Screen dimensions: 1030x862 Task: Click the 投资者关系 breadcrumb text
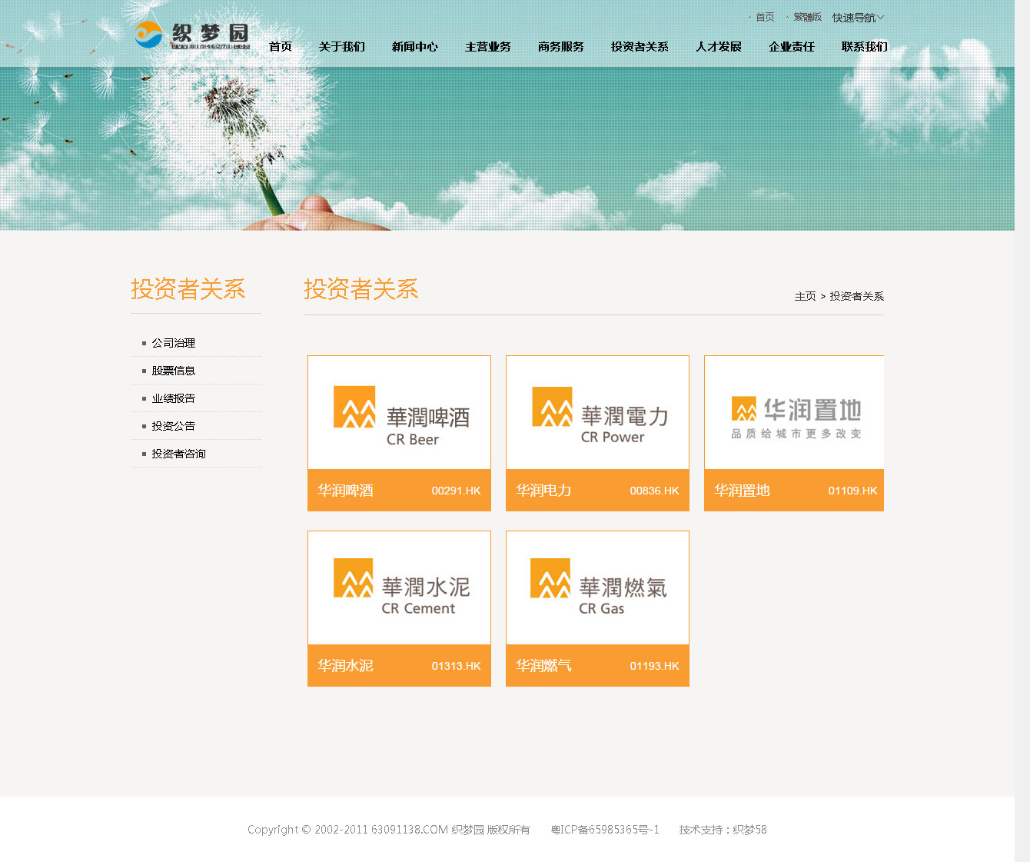856,296
